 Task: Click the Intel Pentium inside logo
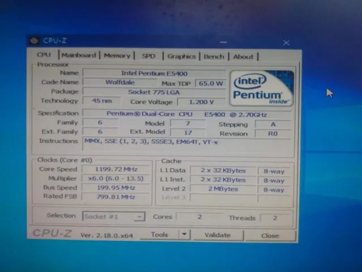point(261,88)
